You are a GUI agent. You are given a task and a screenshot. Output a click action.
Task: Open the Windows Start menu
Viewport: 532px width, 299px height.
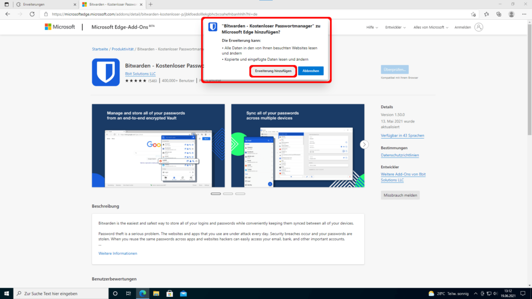[x=6, y=294]
